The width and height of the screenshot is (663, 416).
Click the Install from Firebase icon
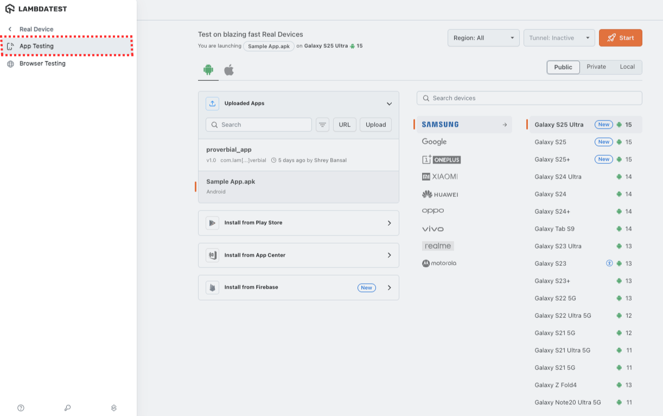212,287
